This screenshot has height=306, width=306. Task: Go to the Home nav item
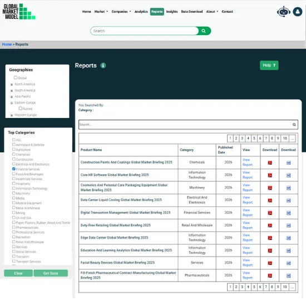tap(86, 12)
